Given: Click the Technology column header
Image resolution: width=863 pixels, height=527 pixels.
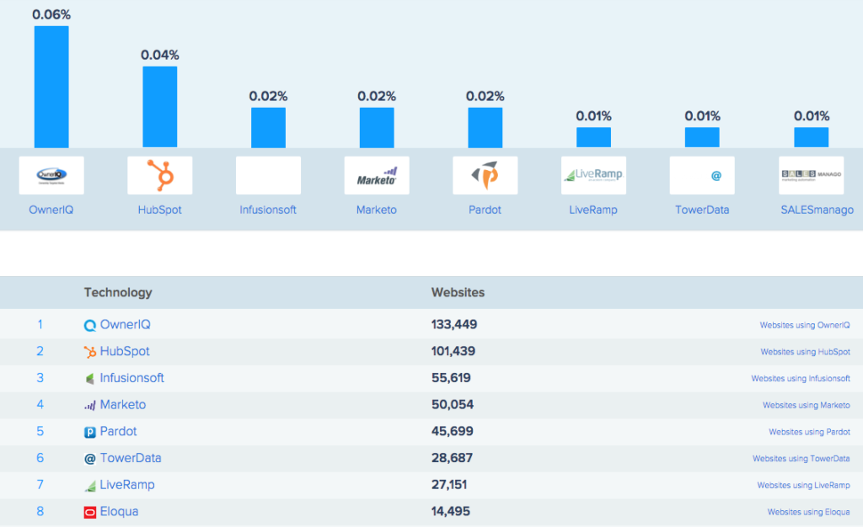Looking at the screenshot, I should pos(118,292).
